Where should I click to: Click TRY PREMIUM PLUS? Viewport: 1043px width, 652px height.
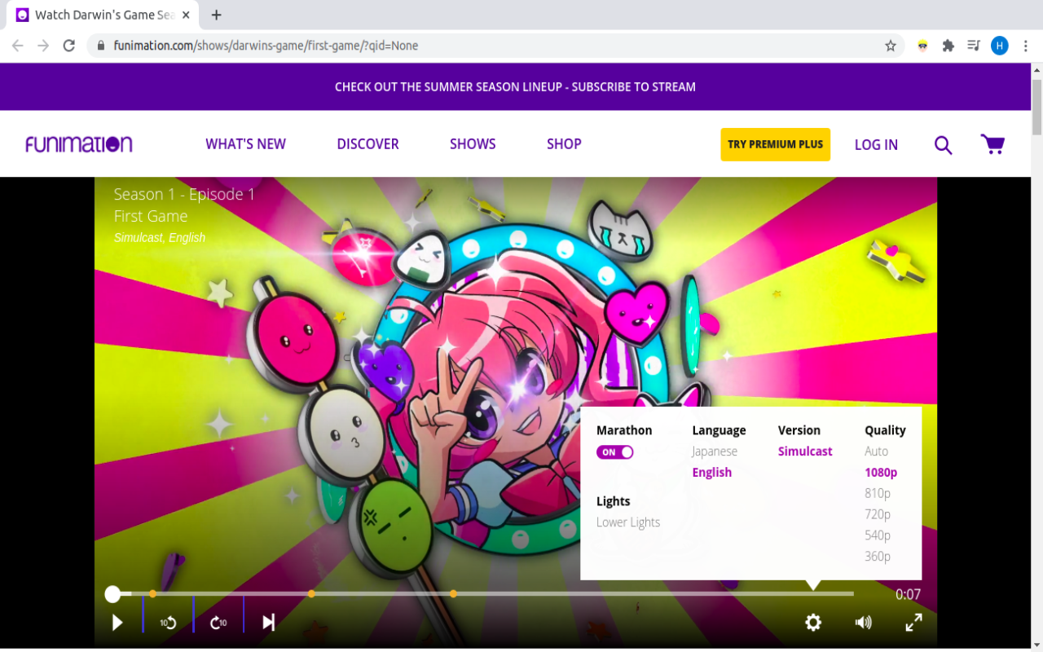pyautogui.click(x=775, y=144)
